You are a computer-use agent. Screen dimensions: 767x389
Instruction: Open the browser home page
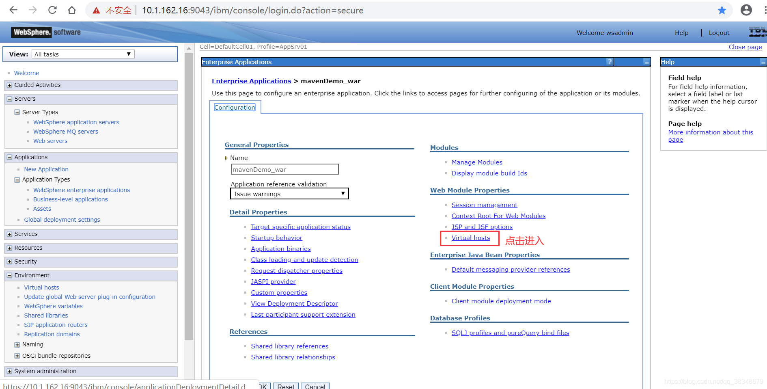tap(72, 10)
